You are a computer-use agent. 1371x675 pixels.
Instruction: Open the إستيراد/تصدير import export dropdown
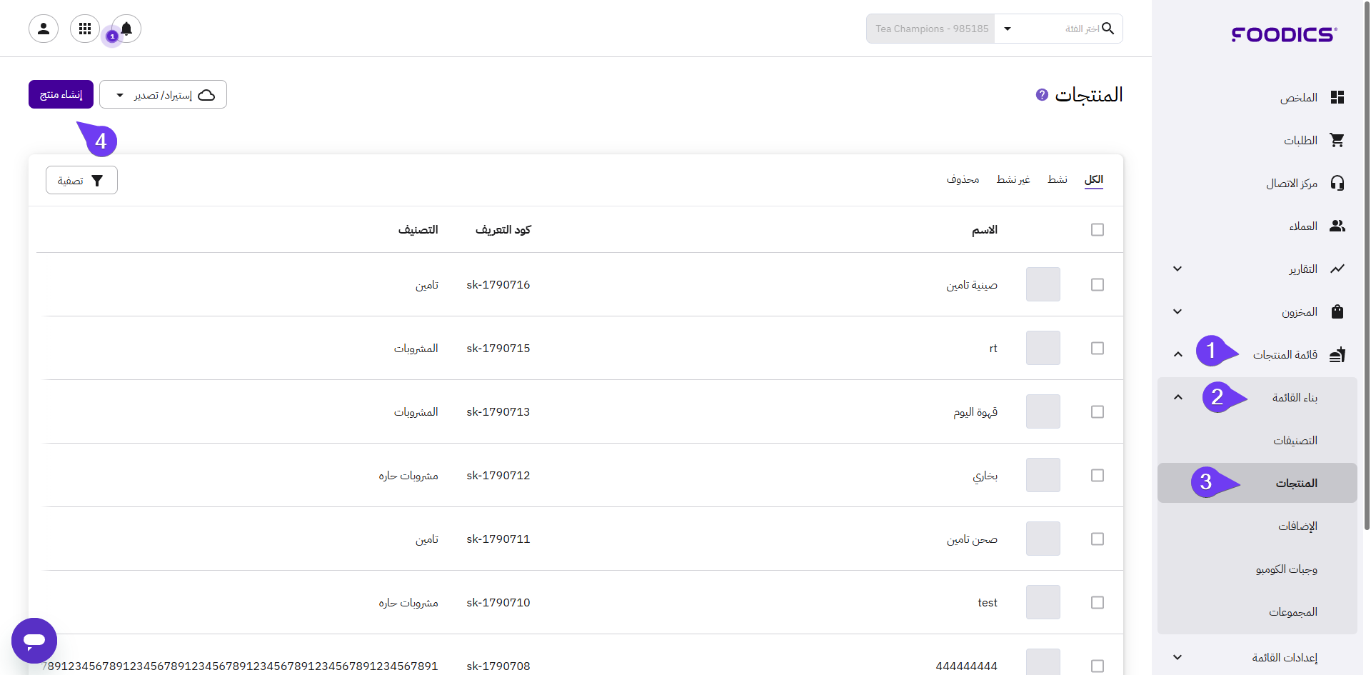[x=163, y=95]
